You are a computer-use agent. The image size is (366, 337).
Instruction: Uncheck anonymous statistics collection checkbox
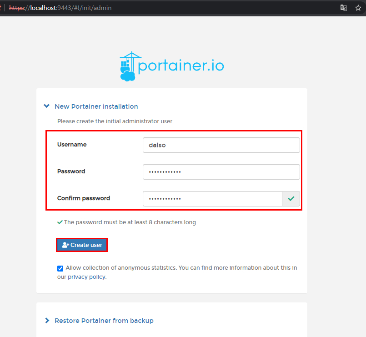[x=60, y=268]
